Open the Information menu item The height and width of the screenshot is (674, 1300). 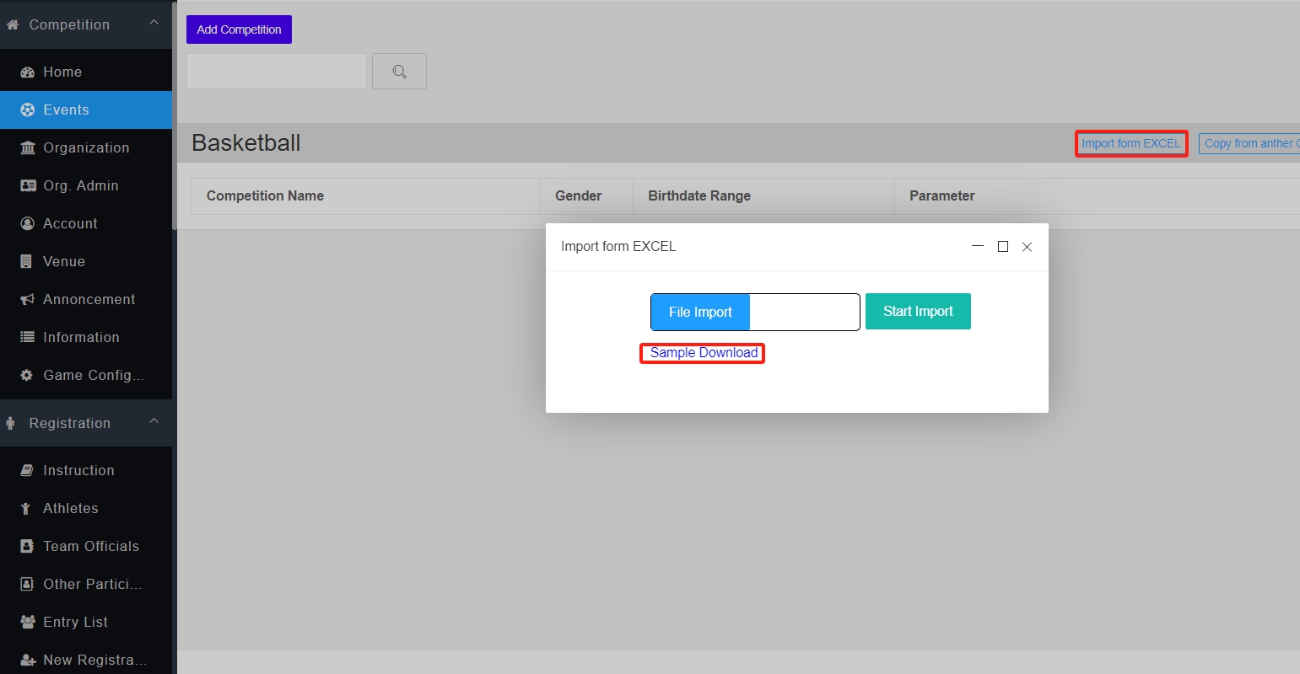[x=81, y=338]
